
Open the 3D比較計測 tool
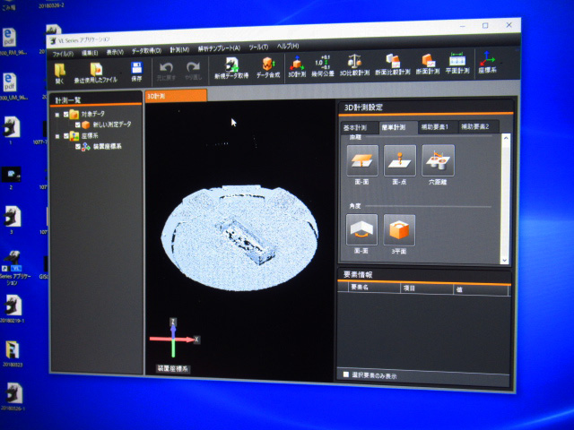coord(354,63)
